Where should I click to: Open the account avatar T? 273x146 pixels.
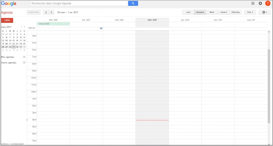pos(268,3)
